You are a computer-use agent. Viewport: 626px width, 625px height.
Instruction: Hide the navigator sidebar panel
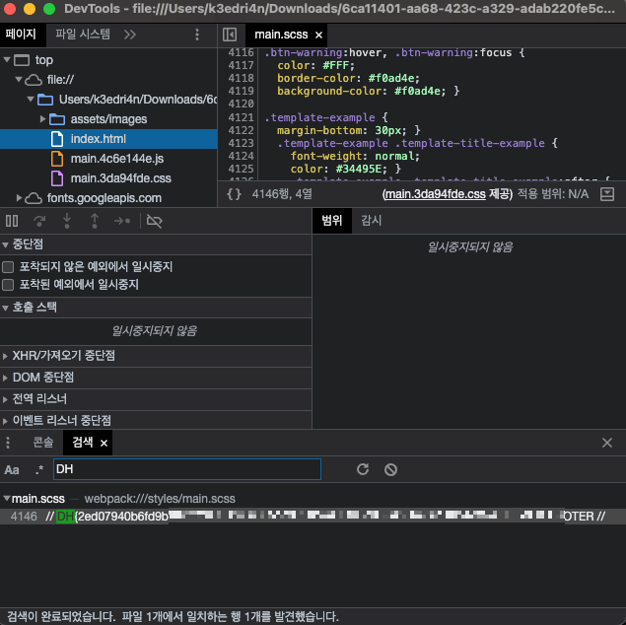(230, 35)
